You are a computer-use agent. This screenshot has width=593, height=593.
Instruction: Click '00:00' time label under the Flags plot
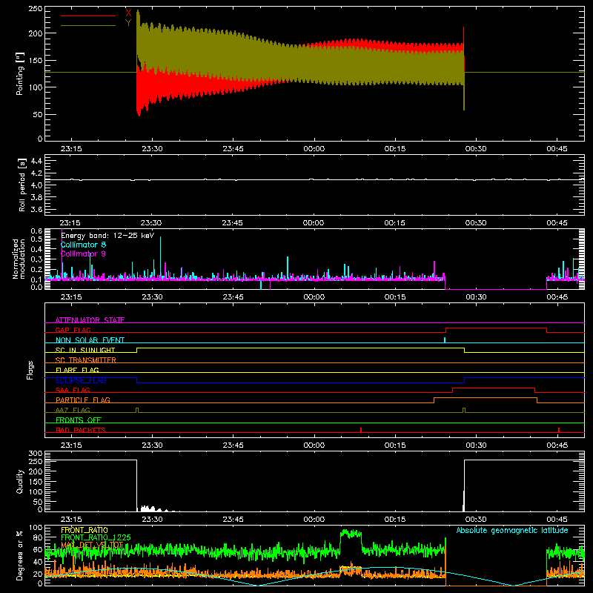point(314,445)
